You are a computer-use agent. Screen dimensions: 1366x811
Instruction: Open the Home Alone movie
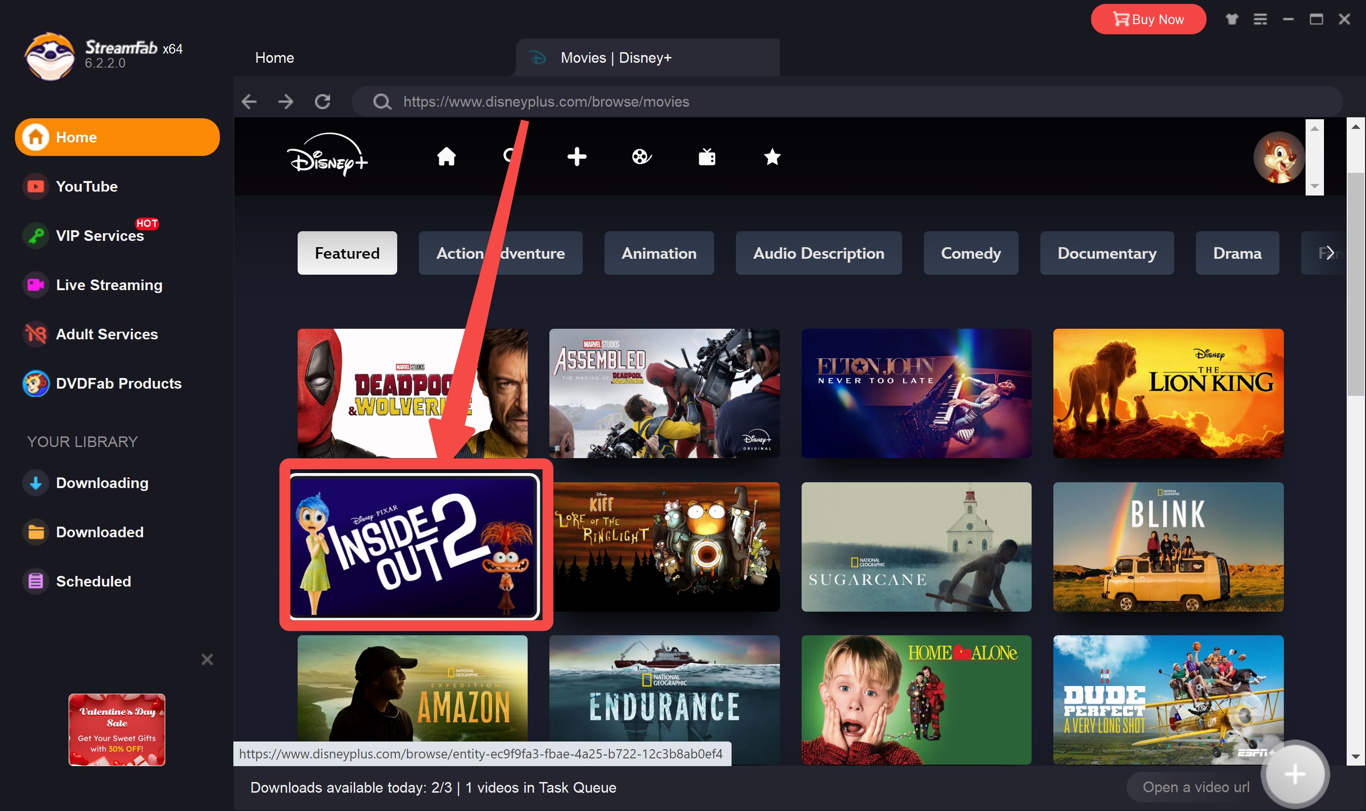(x=917, y=699)
